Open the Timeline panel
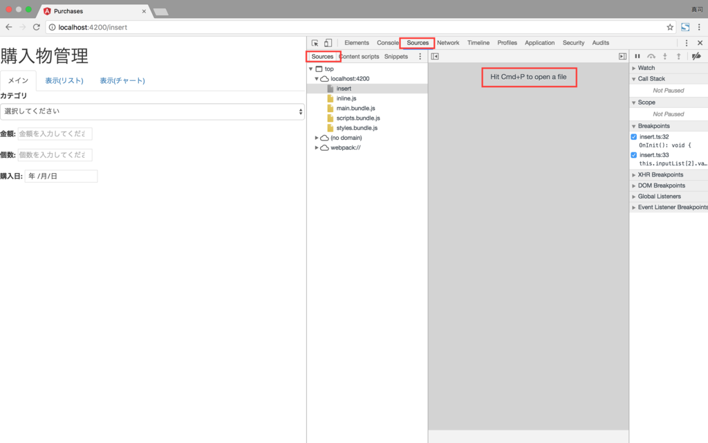 tap(478, 43)
